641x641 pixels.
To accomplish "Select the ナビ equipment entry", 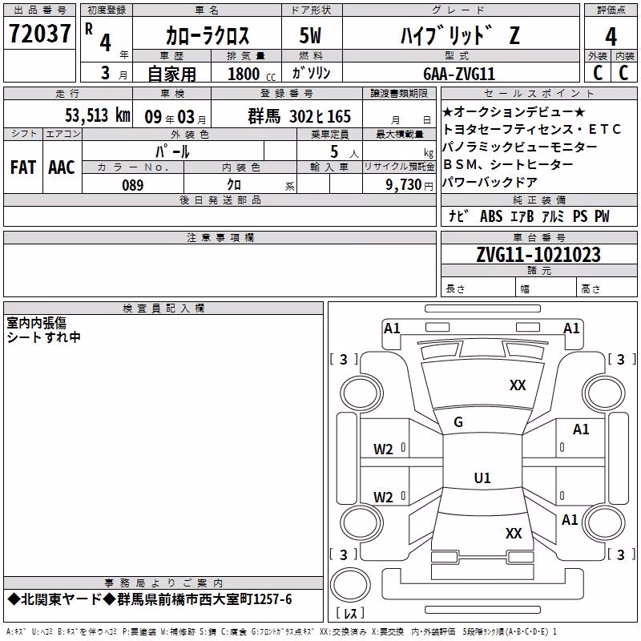I will click(x=457, y=216).
